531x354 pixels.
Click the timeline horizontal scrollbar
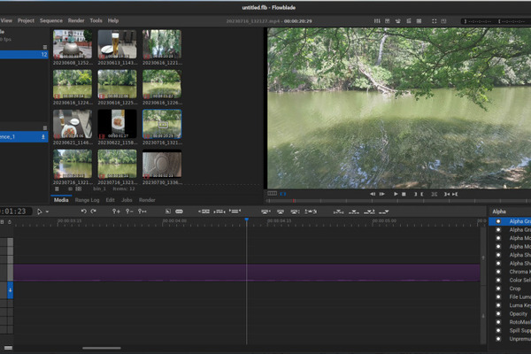click(102, 348)
